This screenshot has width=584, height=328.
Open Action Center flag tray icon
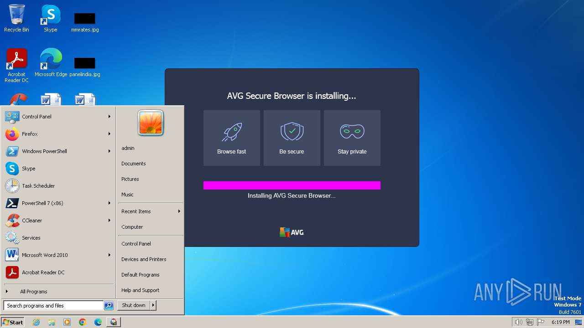tap(541, 322)
